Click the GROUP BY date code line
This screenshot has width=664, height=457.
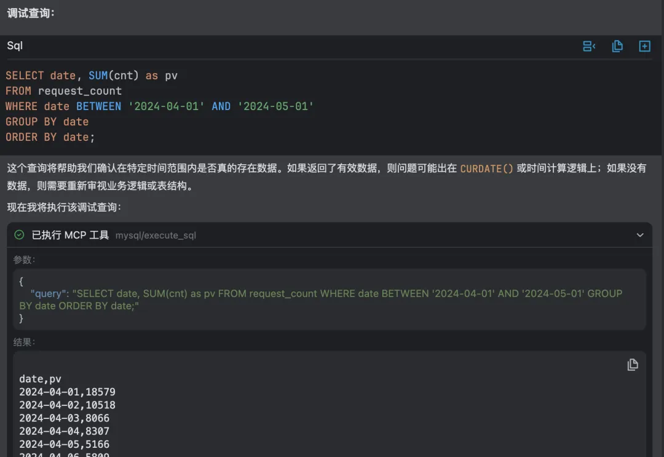[x=47, y=122]
